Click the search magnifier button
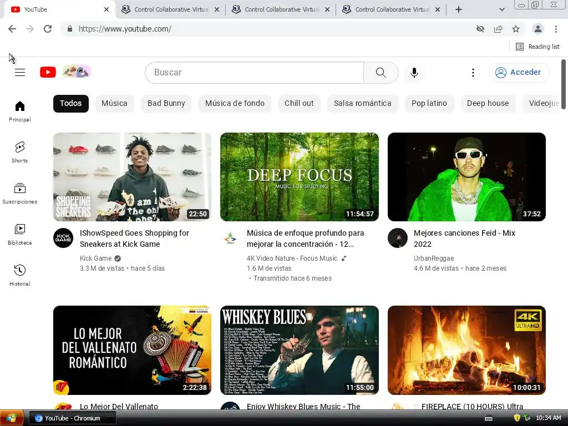The height and width of the screenshot is (426, 568). point(381,73)
